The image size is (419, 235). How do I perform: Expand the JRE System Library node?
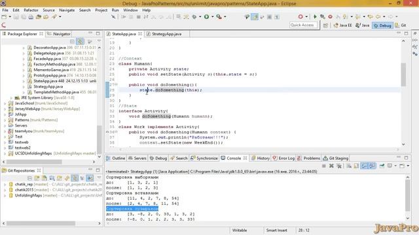(x=12, y=98)
